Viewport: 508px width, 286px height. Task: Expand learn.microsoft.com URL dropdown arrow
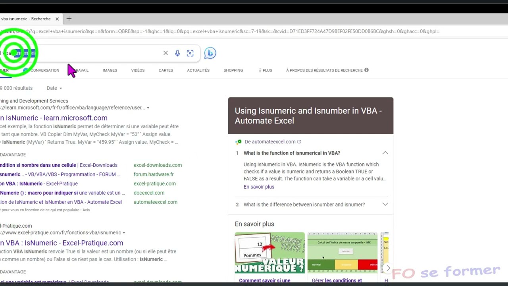(148, 108)
